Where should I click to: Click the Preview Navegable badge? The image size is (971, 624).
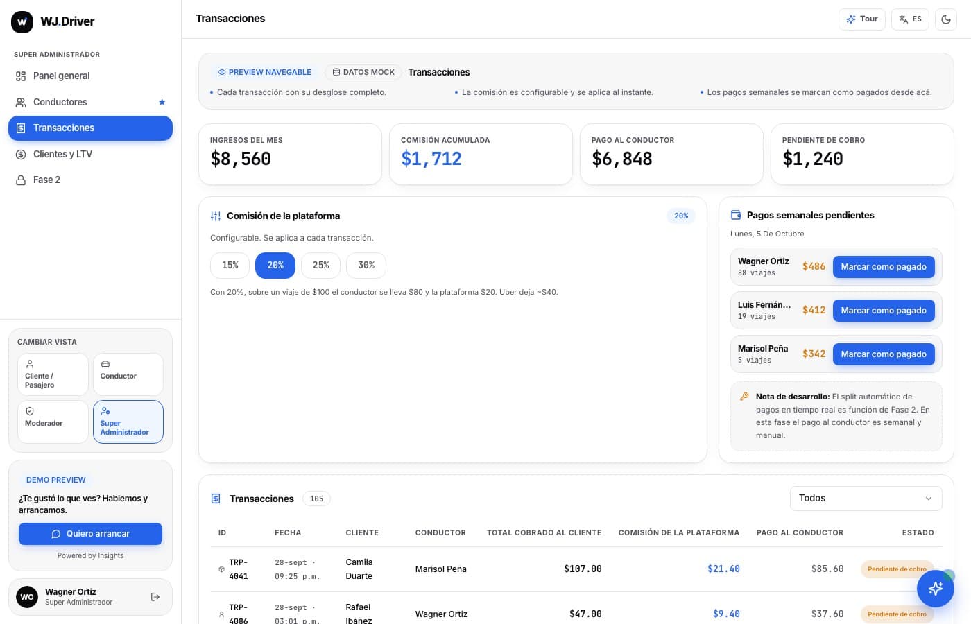(x=264, y=72)
